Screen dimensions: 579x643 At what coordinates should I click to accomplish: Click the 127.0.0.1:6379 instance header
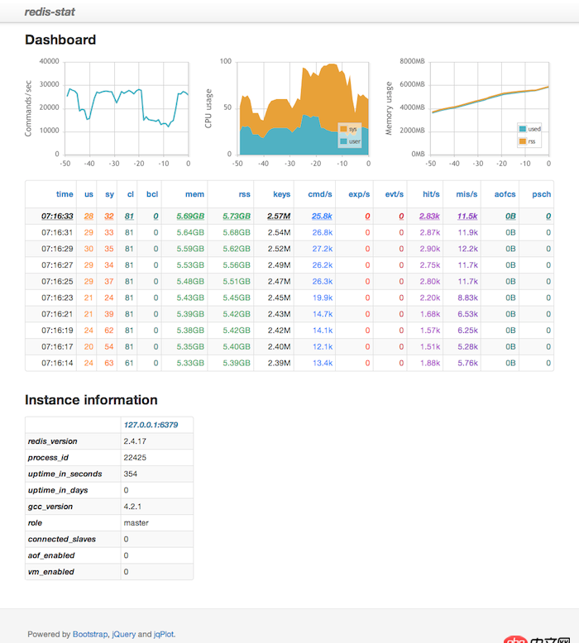coord(151,425)
